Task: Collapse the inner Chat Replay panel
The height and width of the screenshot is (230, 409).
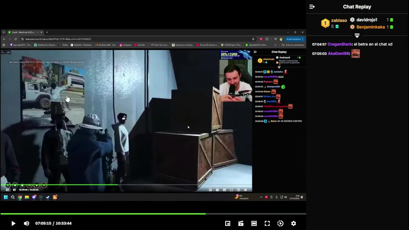Action: point(255,52)
